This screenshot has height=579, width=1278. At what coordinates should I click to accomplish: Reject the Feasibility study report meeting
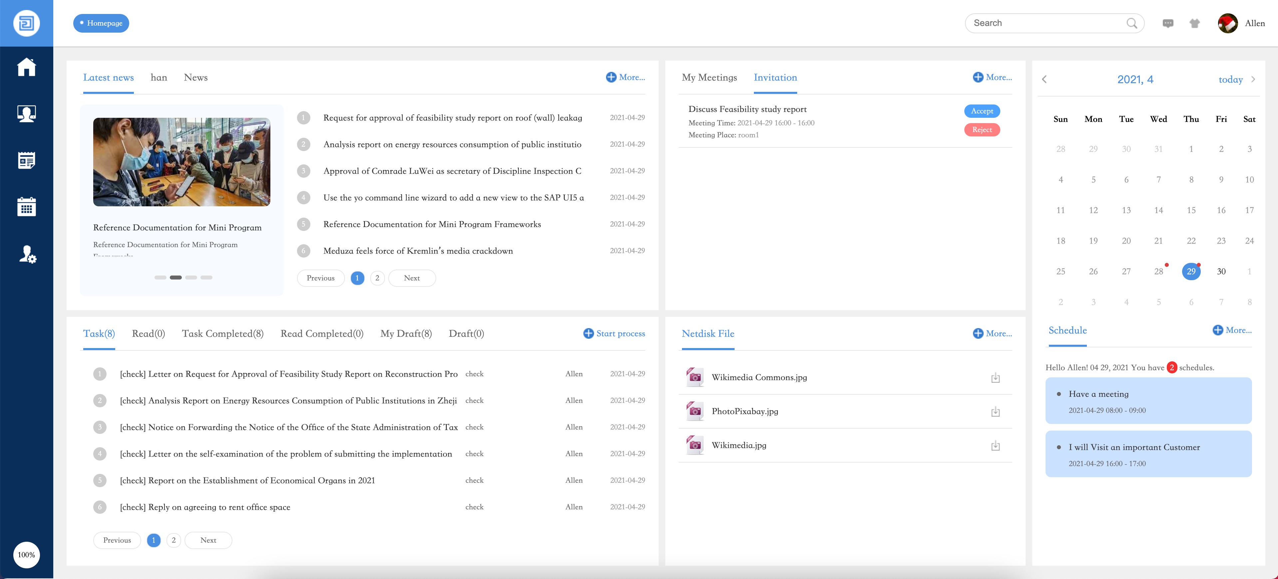pyautogui.click(x=981, y=129)
